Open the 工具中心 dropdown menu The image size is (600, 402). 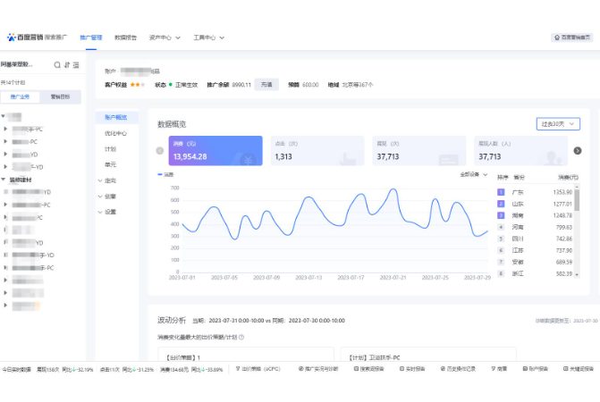tap(208, 38)
